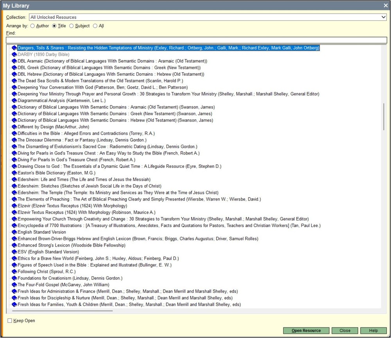Click the book icon for Enhanced Strong's Lexicon
Screen dimensions: 391x338
pos(14,245)
